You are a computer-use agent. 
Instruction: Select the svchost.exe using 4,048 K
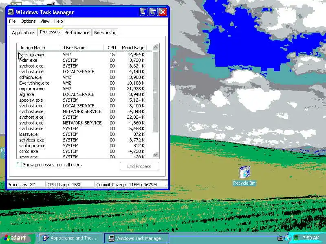tap(82, 111)
